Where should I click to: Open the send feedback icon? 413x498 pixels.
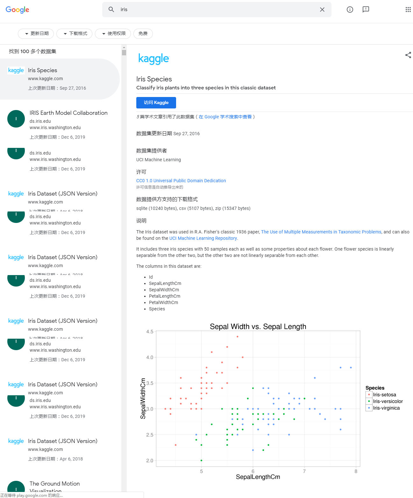coord(366,10)
